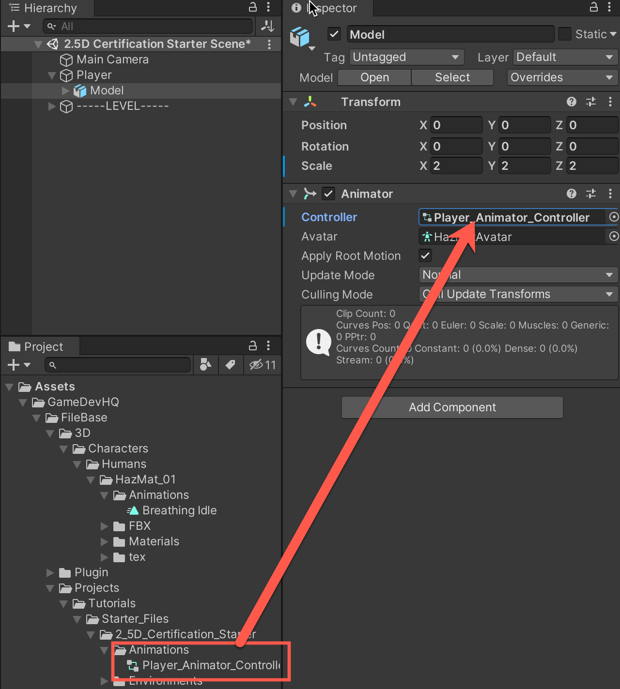This screenshot has height=689, width=620.
Task: Open the scene row three-dot menu
Action: coord(269,44)
